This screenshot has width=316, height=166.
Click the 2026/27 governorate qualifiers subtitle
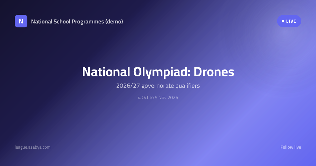(158, 86)
